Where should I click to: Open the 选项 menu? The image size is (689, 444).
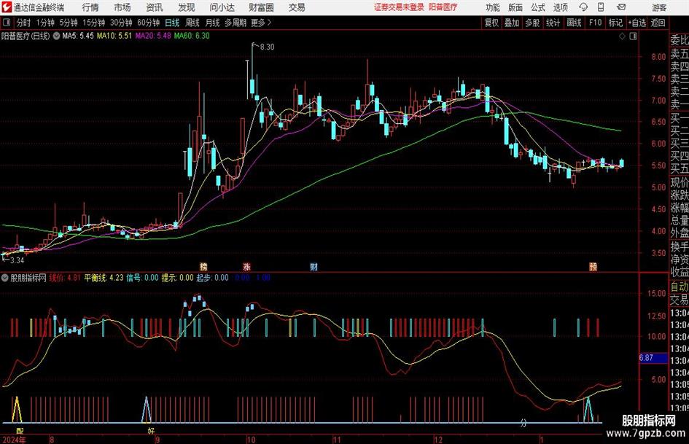560,7
